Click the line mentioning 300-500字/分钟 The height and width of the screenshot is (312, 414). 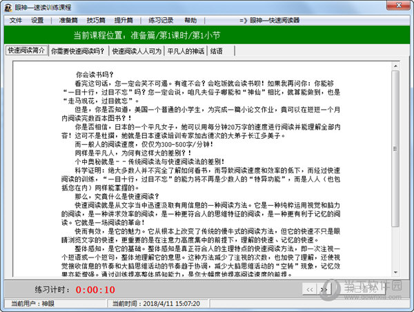144,144
